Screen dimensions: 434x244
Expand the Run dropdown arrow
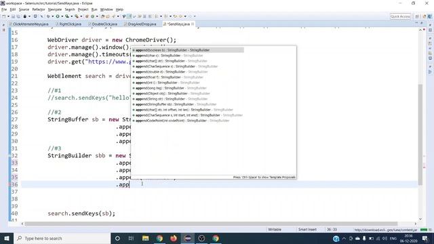pos(62,16)
